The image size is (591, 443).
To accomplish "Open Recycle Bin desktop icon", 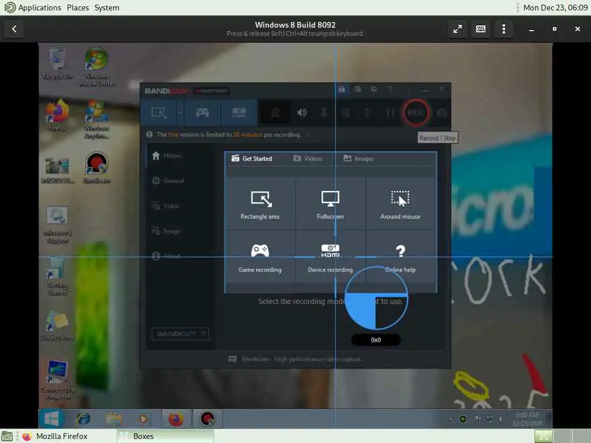I will pyautogui.click(x=57, y=63).
